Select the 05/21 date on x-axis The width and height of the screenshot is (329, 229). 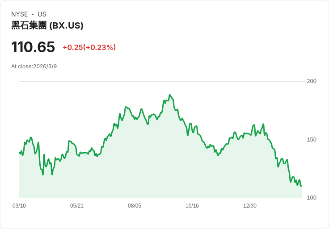pyautogui.click(x=77, y=206)
